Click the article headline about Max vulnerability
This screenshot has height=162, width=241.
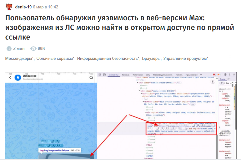pyautogui.click(x=120, y=27)
